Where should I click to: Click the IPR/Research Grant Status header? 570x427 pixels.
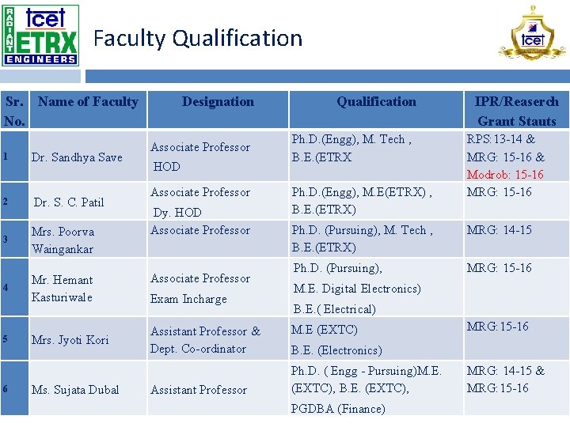pyautogui.click(x=516, y=111)
